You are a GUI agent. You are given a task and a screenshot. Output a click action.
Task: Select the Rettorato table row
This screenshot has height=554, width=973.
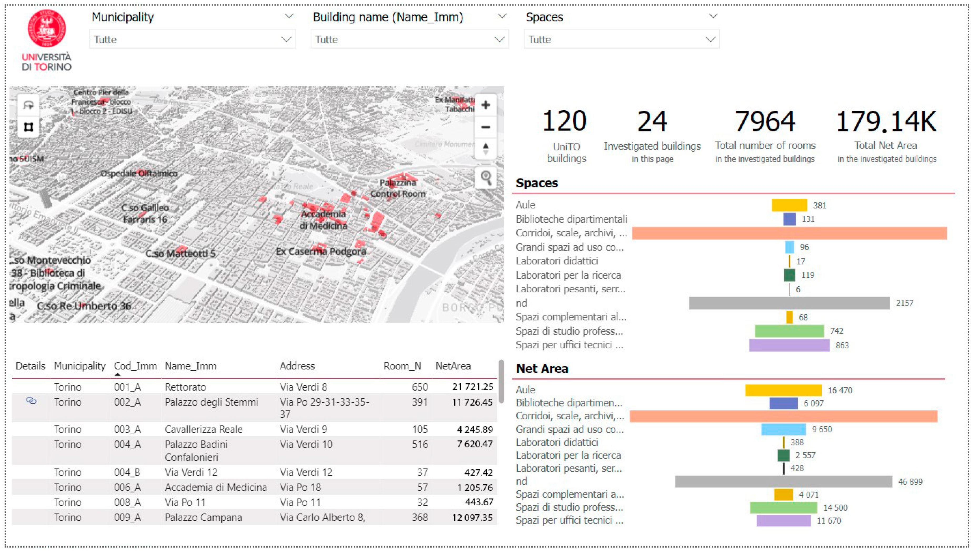pos(185,387)
